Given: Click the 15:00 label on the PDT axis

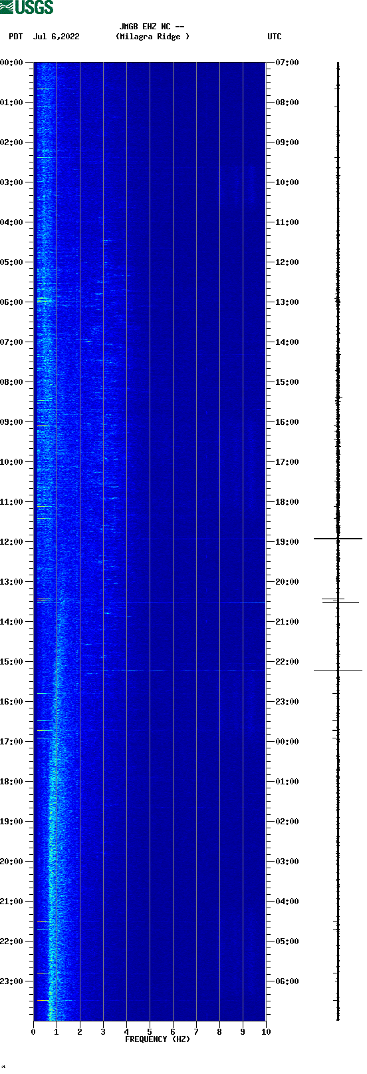Looking at the screenshot, I should [12, 662].
